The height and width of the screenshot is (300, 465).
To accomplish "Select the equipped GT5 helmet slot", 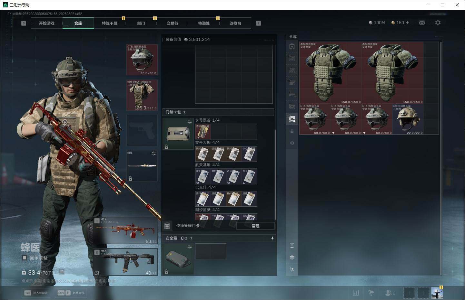I will click(x=142, y=60).
